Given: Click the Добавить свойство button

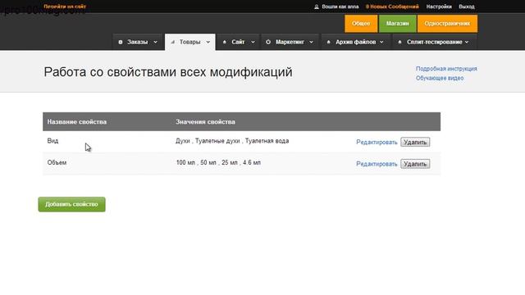Looking at the screenshot, I should (x=71, y=204).
